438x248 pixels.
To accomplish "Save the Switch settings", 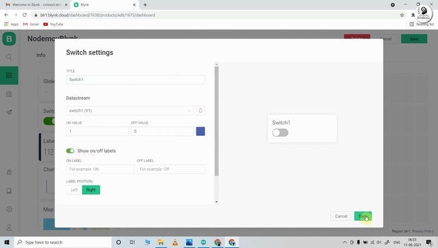I will pyautogui.click(x=363, y=216).
